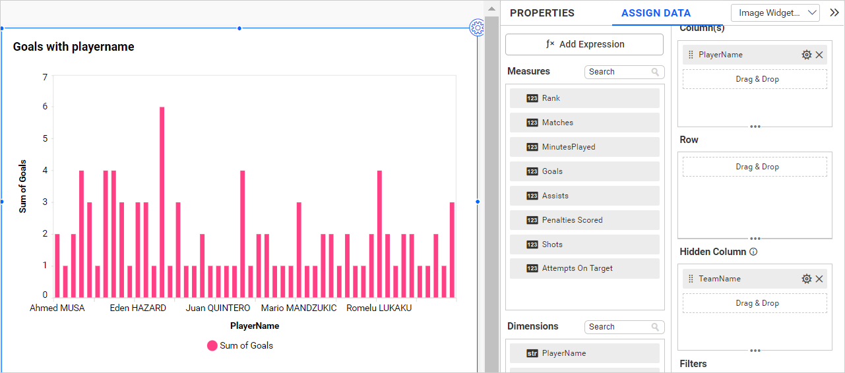Image resolution: width=845 pixels, height=373 pixels.
Task: Select the Goals measure
Action: (x=584, y=171)
